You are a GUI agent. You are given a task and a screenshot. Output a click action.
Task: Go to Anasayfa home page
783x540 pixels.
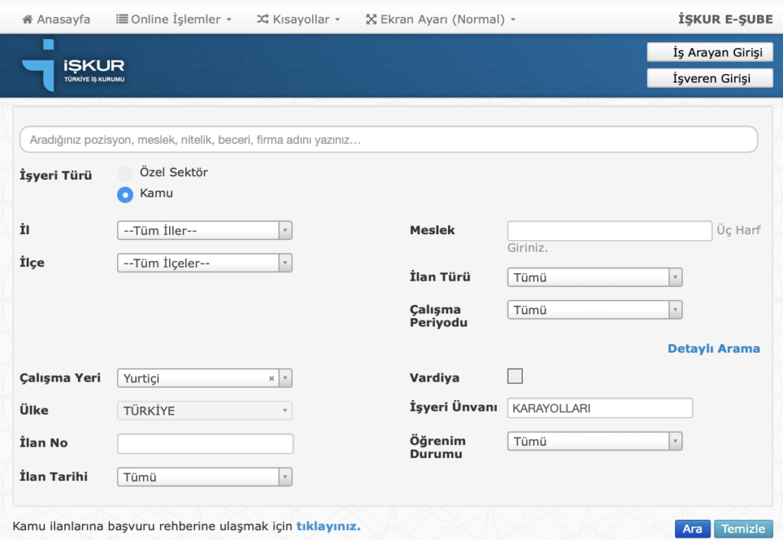click(x=56, y=19)
